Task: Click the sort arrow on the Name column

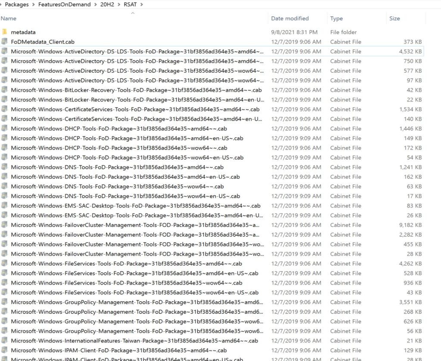Action: [x=133, y=13]
